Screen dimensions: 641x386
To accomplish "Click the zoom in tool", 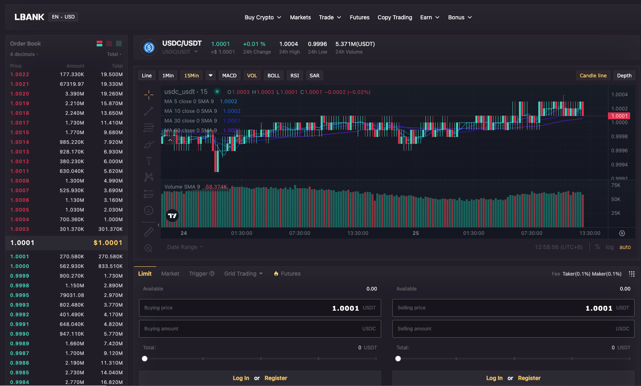I will click(x=149, y=248).
